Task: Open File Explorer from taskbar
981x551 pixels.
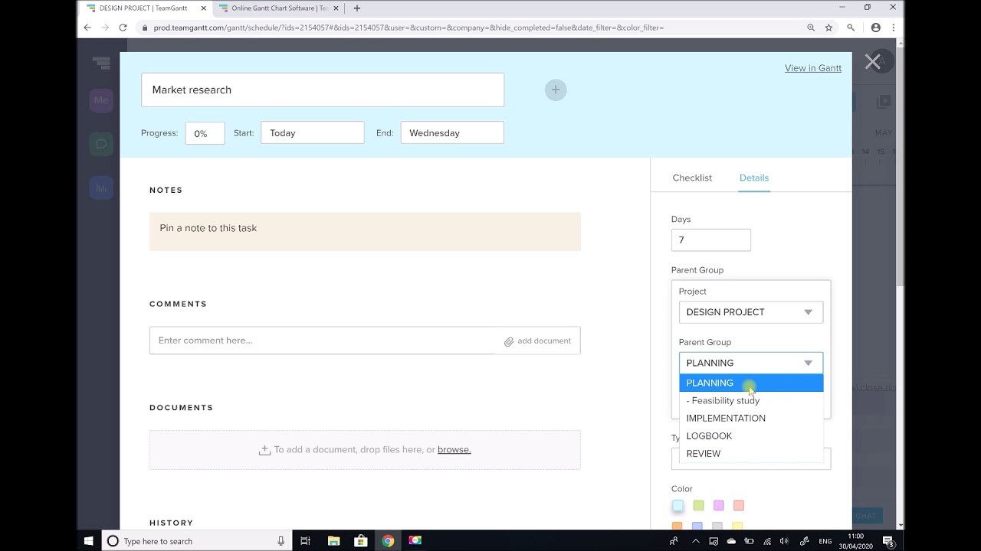Action: point(333,541)
